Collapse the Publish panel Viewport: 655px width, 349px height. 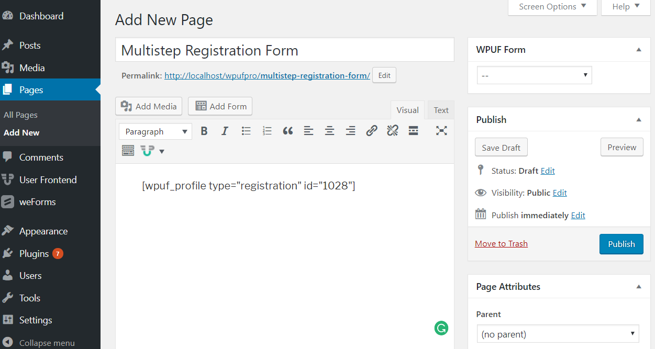(x=639, y=120)
